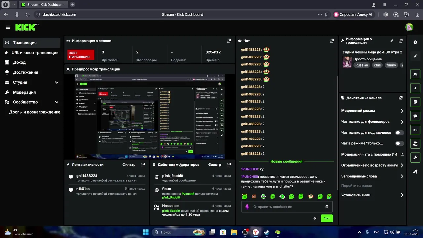Pop out the chat panel
423x238 pixels.
pos(332,41)
